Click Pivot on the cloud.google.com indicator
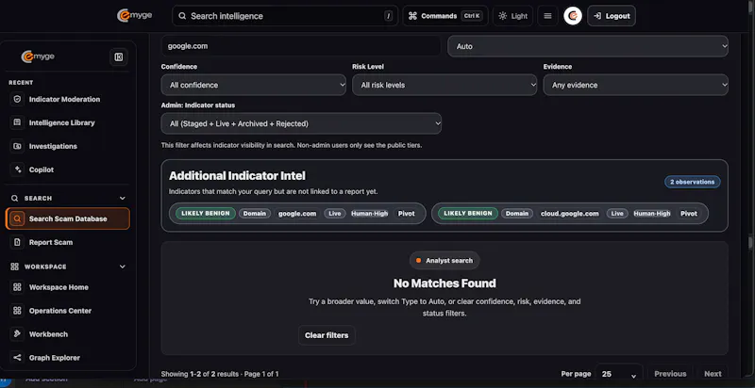Viewport: 755px width, 388px height. click(x=689, y=214)
